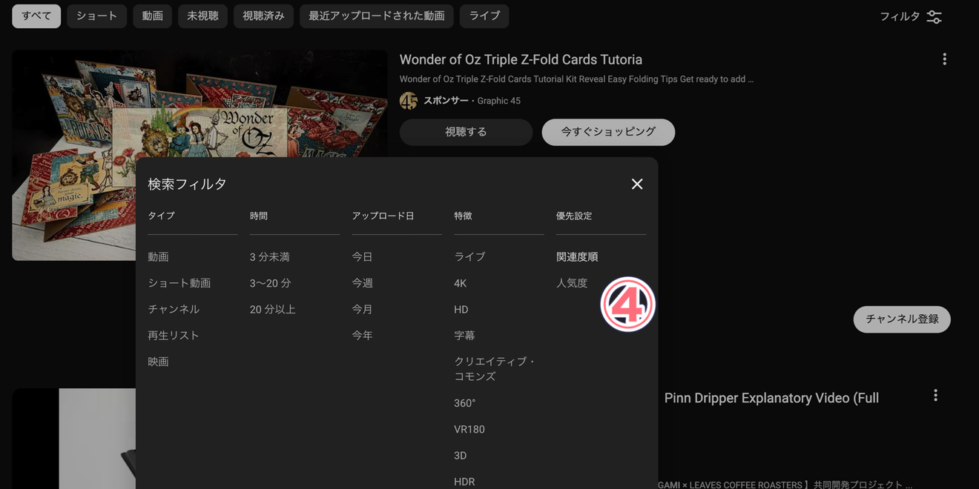Filter by type ショート動画
Image resolution: width=979 pixels, height=489 pixels.
click(x=179, y=283)
